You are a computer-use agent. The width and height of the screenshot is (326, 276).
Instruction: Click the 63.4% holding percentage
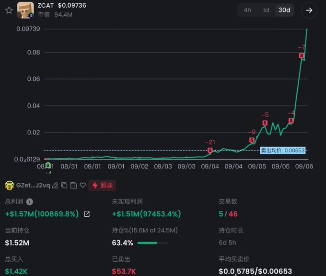[x=122, y=243]
